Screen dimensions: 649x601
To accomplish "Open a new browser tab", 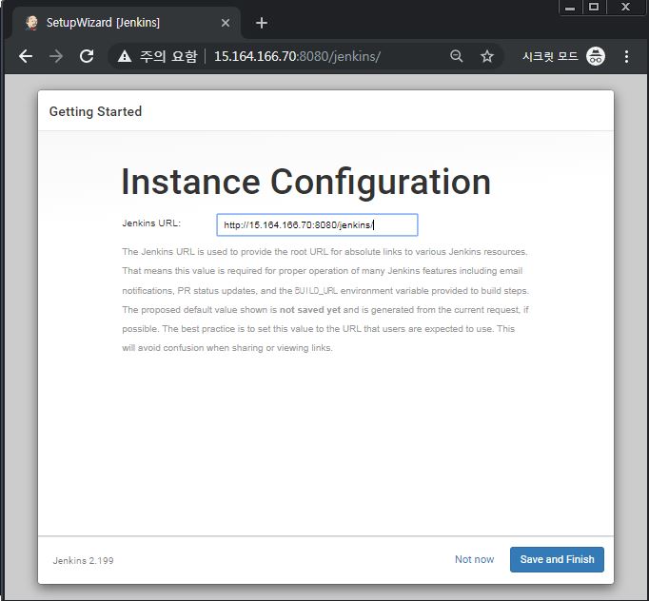I will point(262,23).
